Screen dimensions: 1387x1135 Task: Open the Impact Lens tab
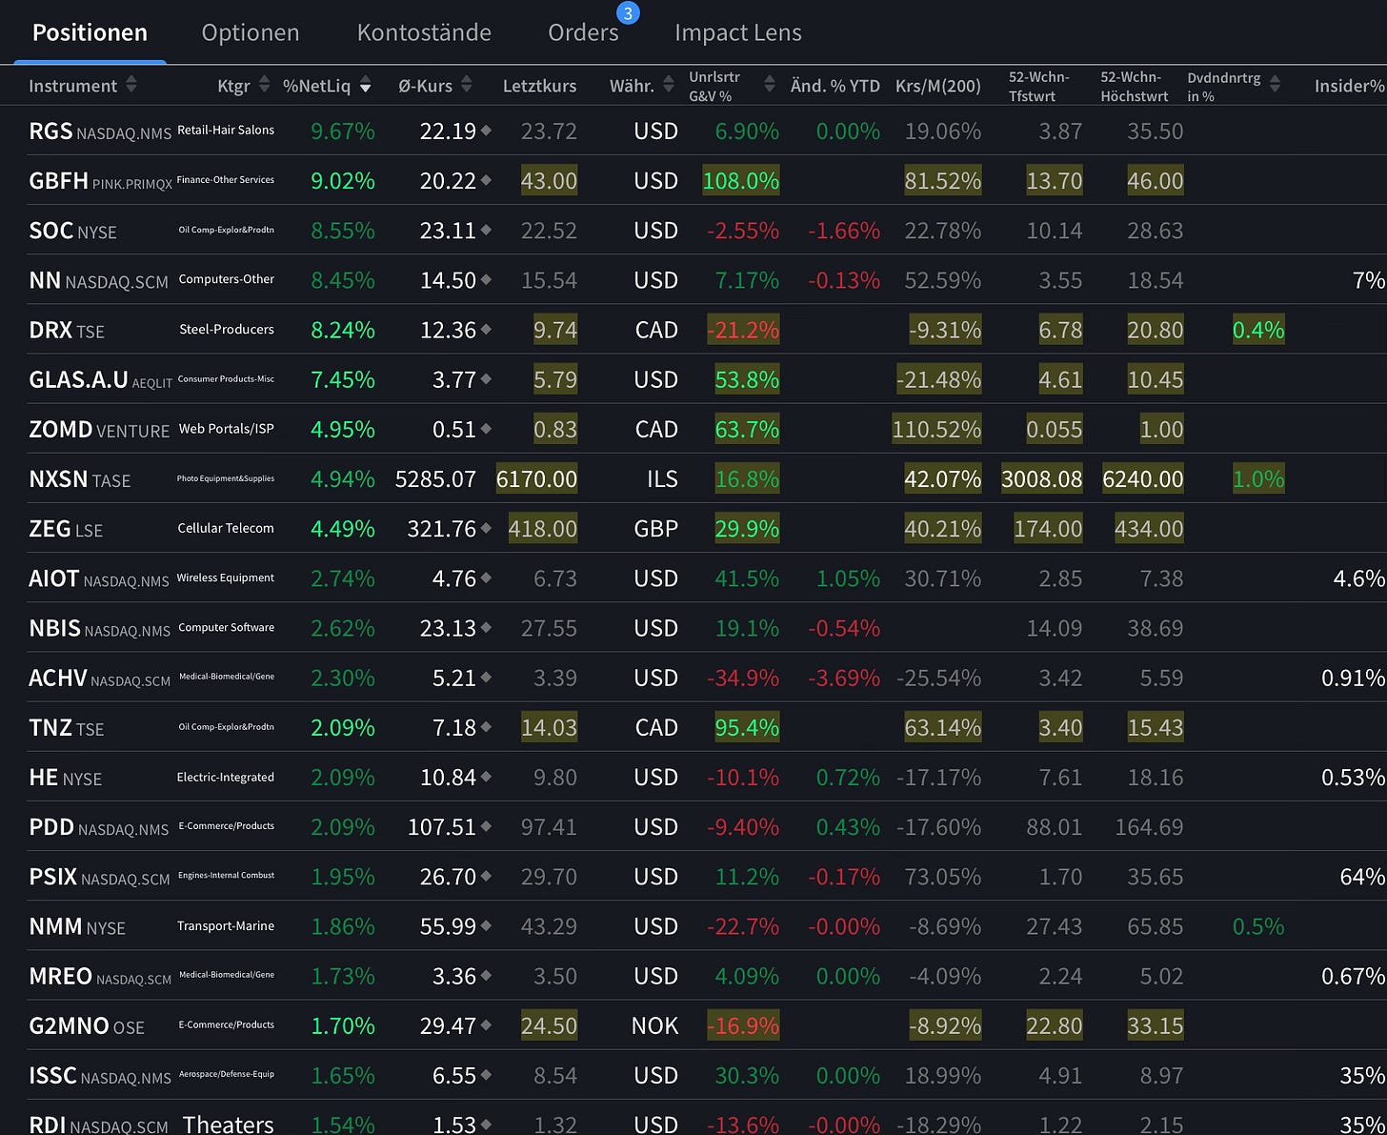pyautogui.click(x=738, y=32)
